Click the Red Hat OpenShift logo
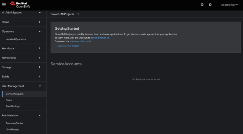The height and width of the screenshot is (134, 243). 20,5
